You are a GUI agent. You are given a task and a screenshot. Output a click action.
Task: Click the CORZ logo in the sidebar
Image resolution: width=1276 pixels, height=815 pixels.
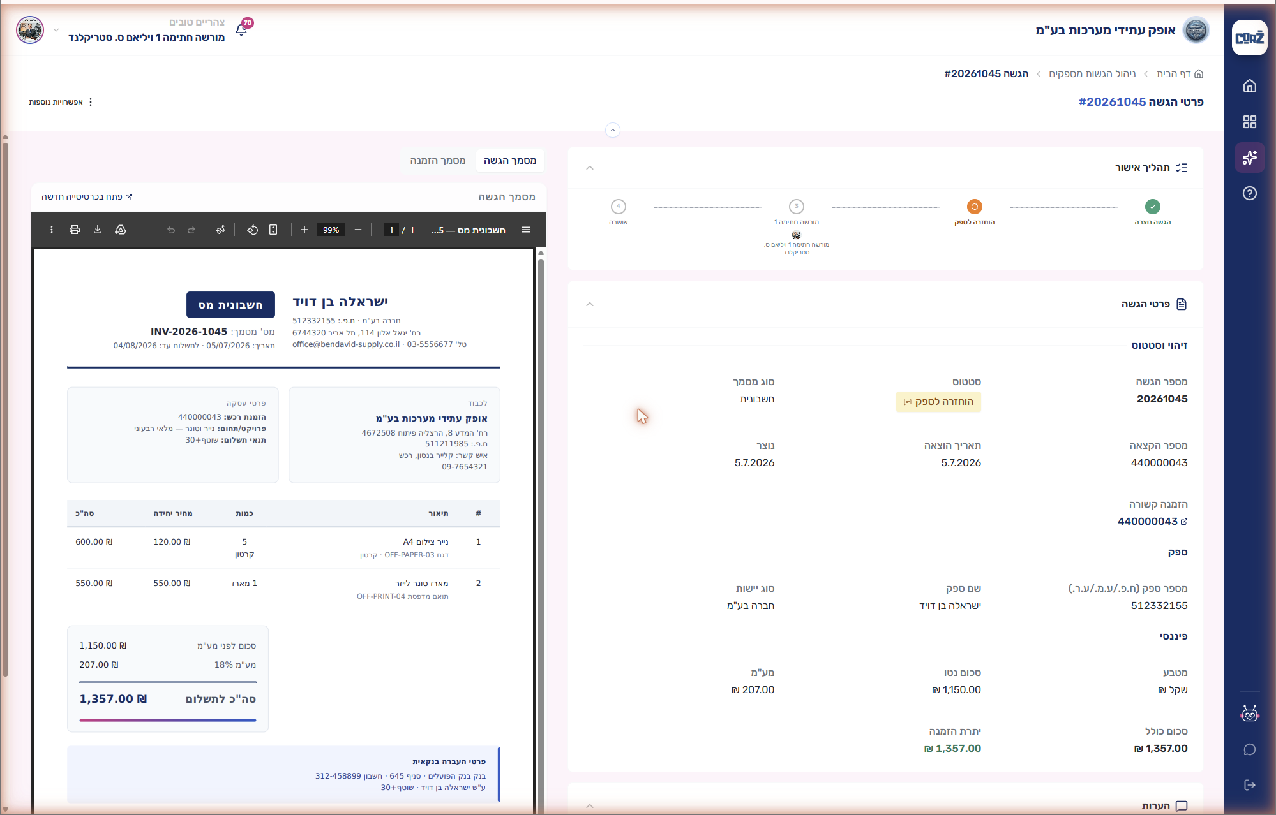[1249, 38]
